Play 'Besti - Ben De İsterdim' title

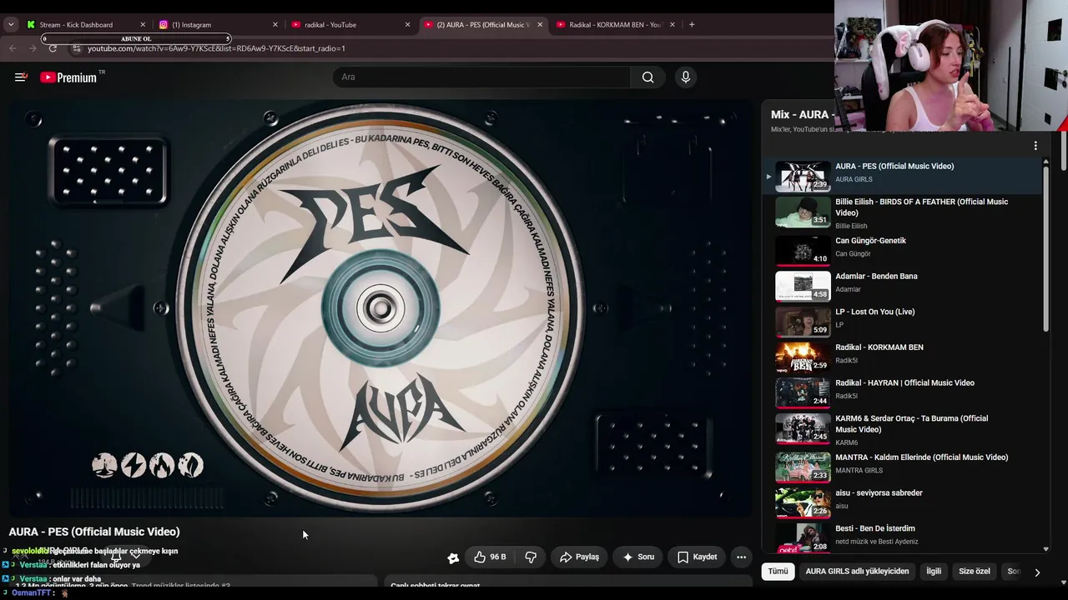pyautogui.click(x=875, y=529)
